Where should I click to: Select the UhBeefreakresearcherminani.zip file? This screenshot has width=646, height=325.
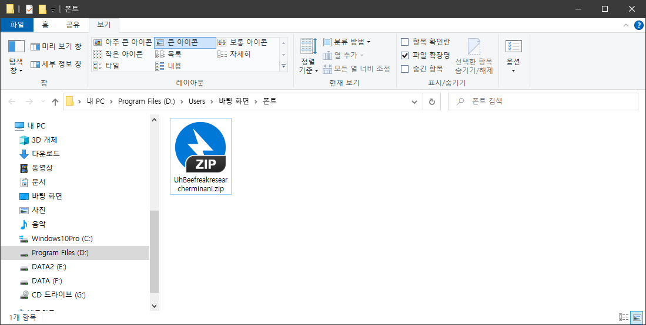200,156
